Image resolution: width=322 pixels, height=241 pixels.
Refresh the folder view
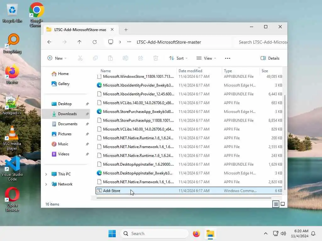point(95,42)
